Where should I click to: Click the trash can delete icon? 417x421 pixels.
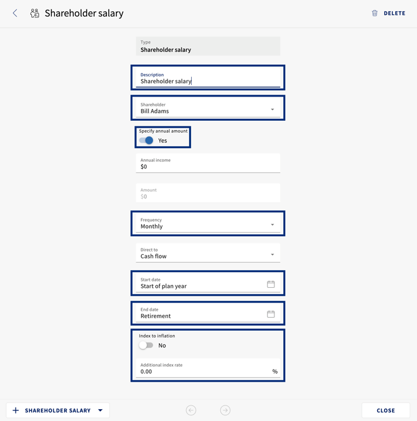coord(375,13)
